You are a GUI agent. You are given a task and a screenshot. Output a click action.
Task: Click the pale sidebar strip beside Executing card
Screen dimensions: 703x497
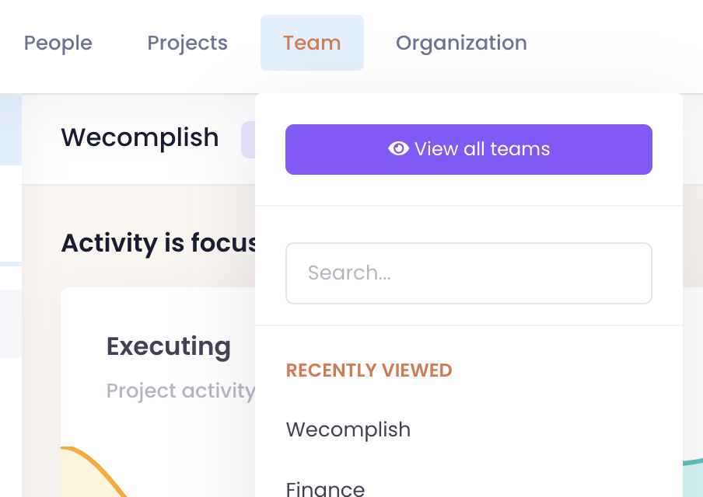pos(10,324)
